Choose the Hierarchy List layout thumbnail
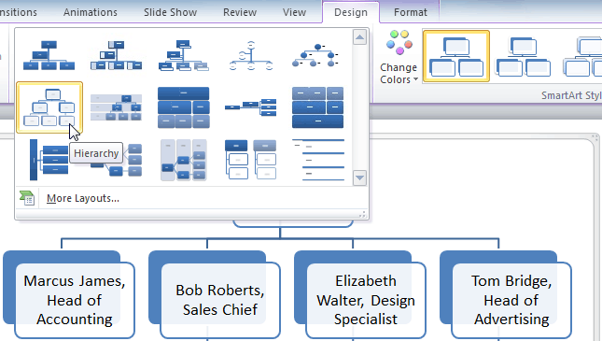Image resolution: width=602 pixels, height=341 pixels. tap(251, 160)
